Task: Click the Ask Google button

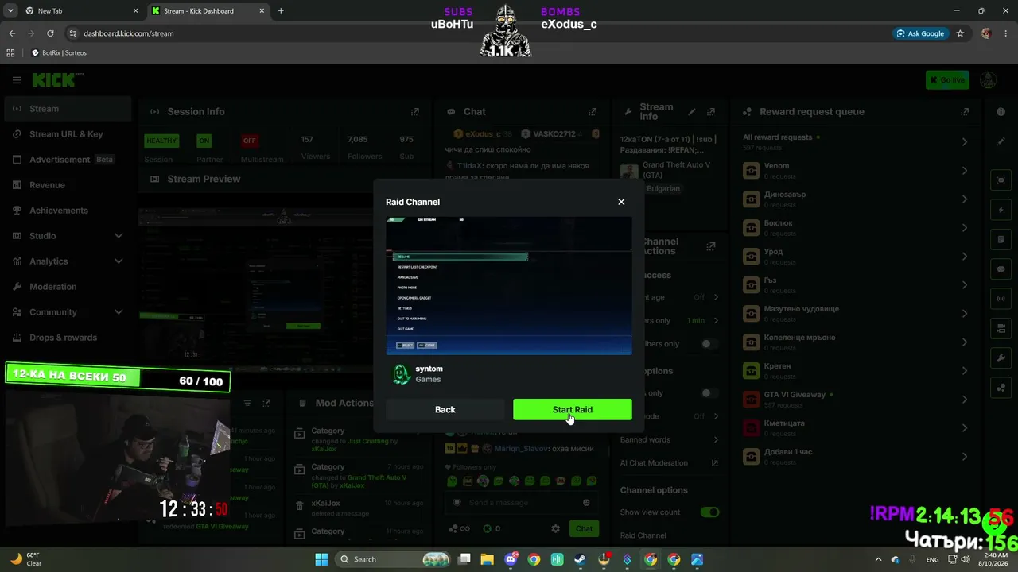Action: 921,33
